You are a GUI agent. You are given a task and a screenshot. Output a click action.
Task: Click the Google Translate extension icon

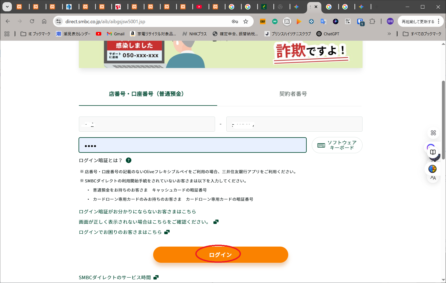pos(323,22)
